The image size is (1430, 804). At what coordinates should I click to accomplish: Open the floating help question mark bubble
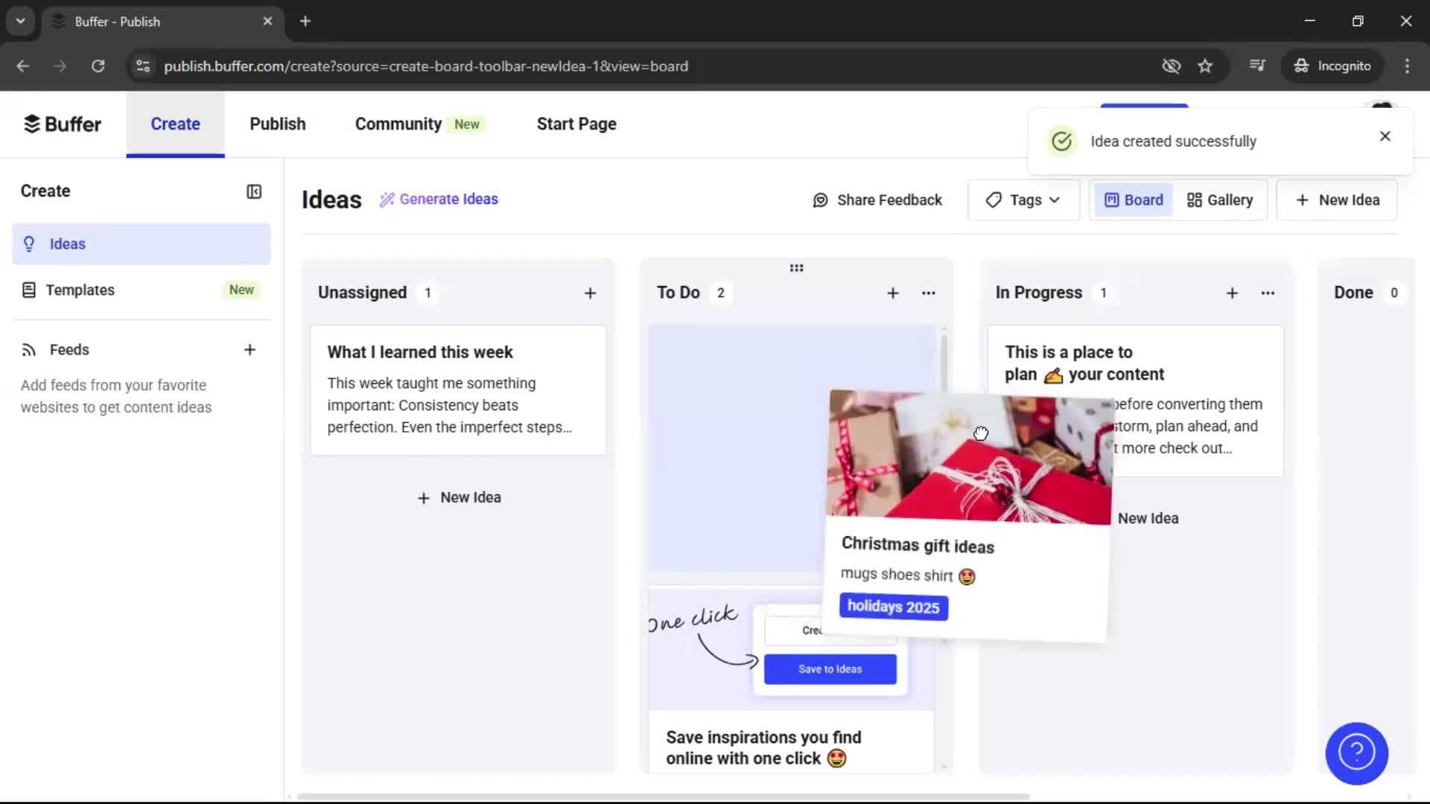[x=1356, y=753]
